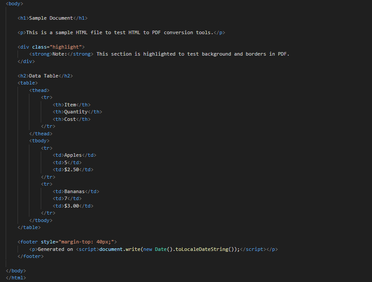
Task: Click the '$2.50' cell value
Action: (71, 169)
